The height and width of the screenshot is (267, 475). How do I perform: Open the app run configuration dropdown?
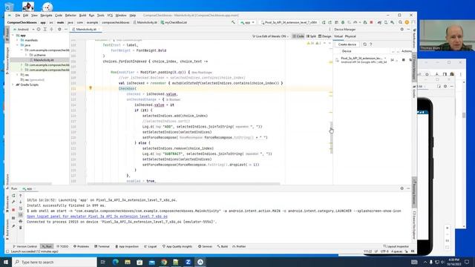click(247, 22)
